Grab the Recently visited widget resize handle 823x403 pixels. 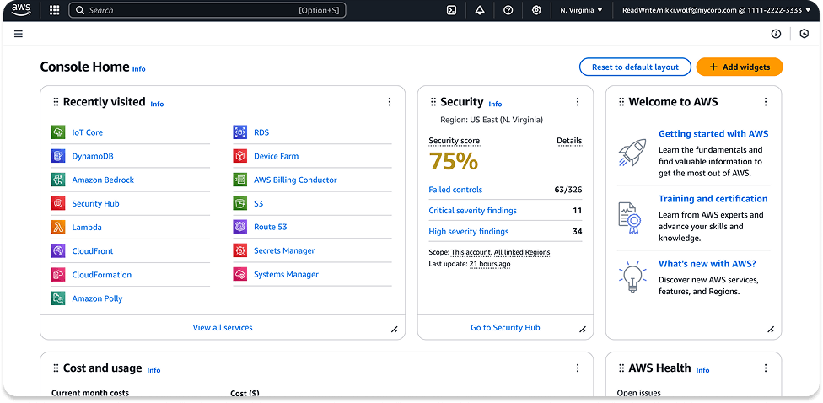(x=395, y=330)
